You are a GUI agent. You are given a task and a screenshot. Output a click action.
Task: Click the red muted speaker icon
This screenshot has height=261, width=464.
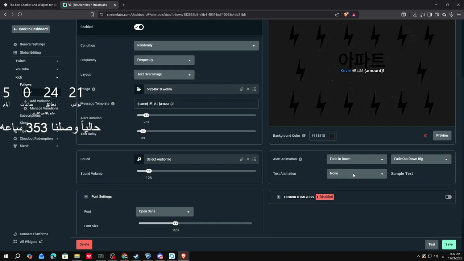point(425,136)
